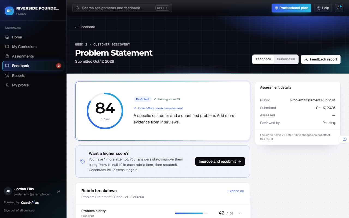Screen dimensions: 349x218
Task: Click the Feedback chat bubble icon
Action: pos(7,66)
